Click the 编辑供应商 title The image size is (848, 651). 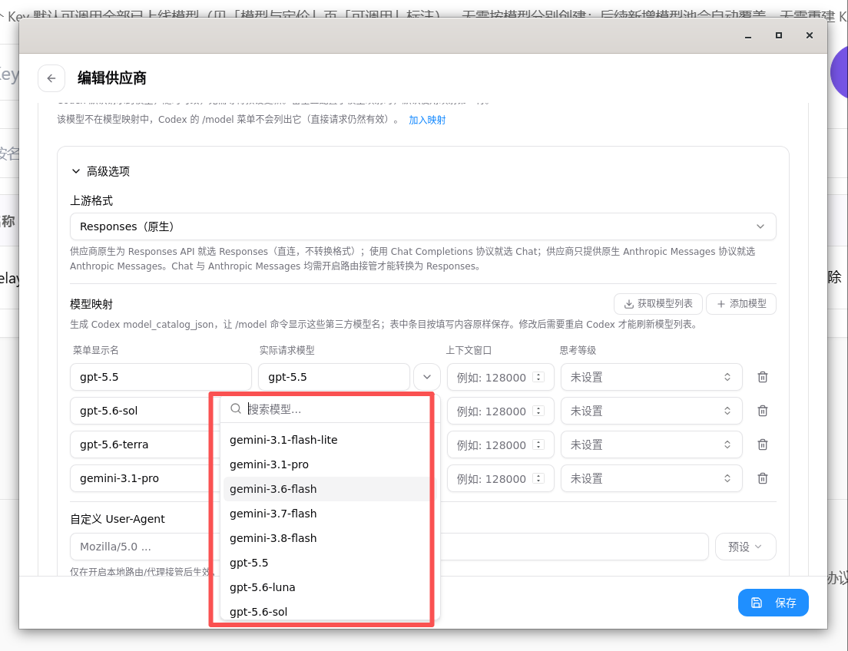coord(112,78)
